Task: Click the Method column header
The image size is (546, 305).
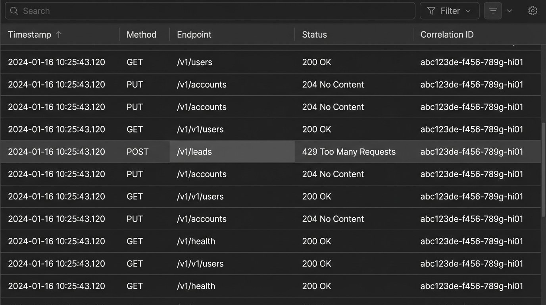Action: tap(142, 35)
